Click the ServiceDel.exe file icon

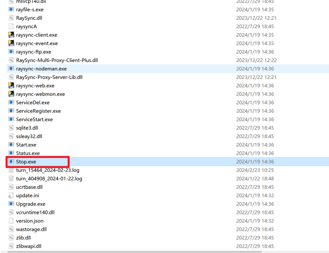(11, 102)
